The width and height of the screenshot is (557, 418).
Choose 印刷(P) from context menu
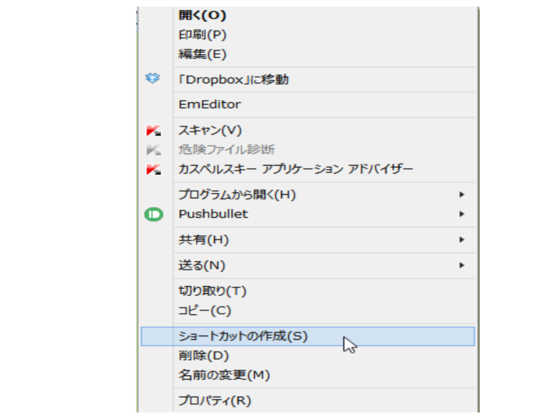(x=202, y=35)
